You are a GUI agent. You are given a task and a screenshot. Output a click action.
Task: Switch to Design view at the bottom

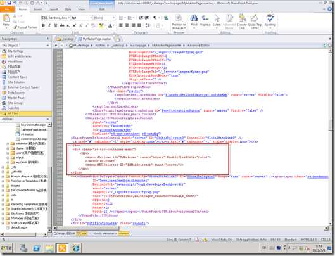[60, 233]
